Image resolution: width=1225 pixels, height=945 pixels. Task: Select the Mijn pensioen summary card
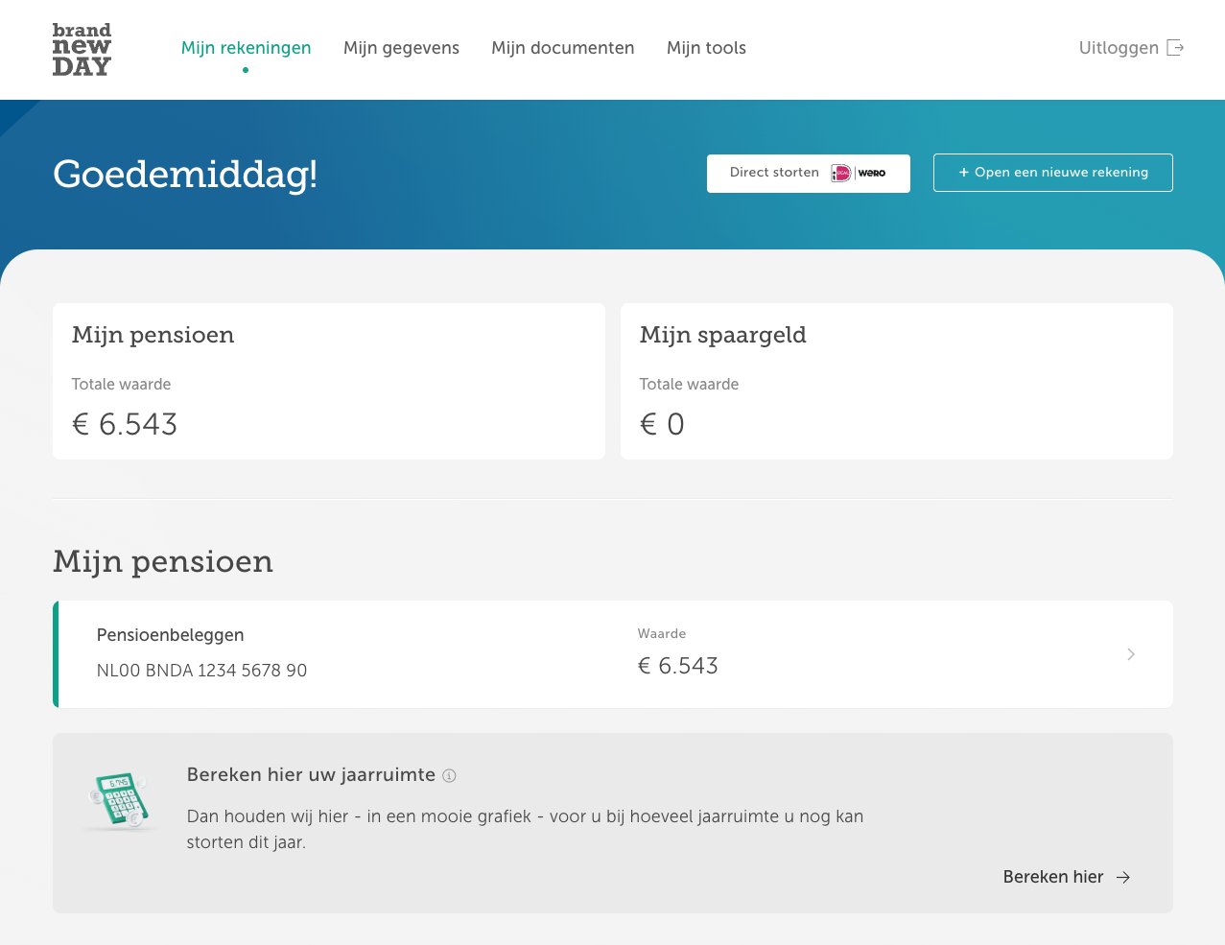(x=328, y=381)
